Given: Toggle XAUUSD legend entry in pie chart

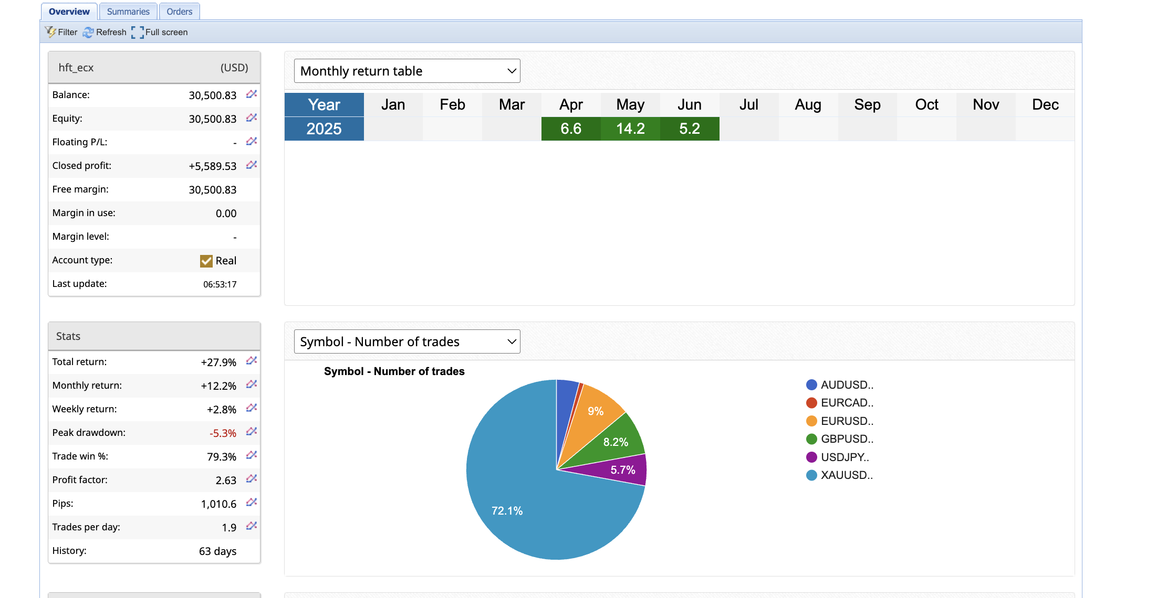Looking at the screenshot, I should [x=840, y=475].
